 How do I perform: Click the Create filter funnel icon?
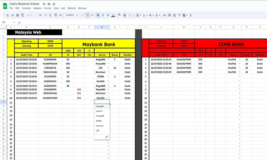click(x=179, y=15)
